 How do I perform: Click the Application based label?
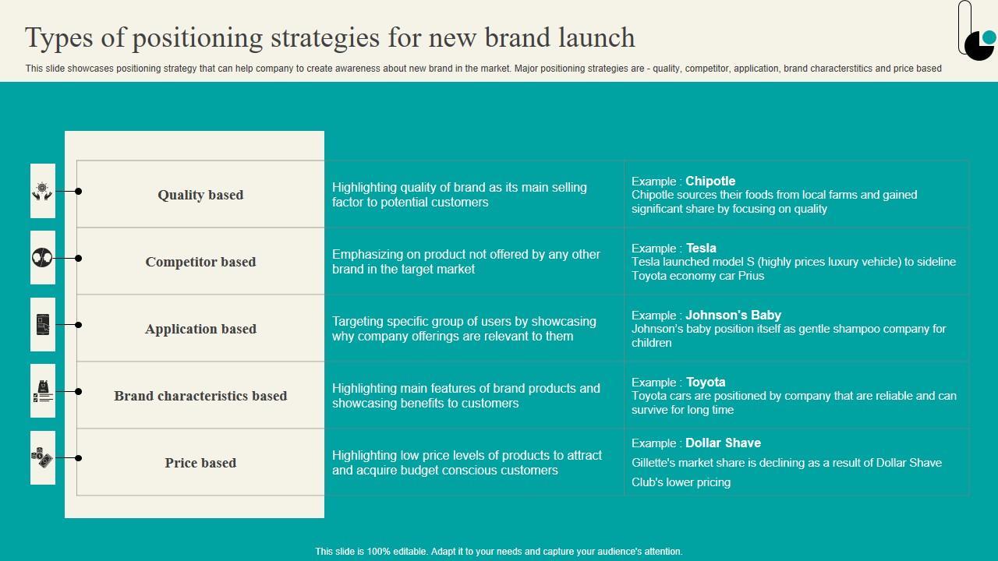tap(200, 329)
